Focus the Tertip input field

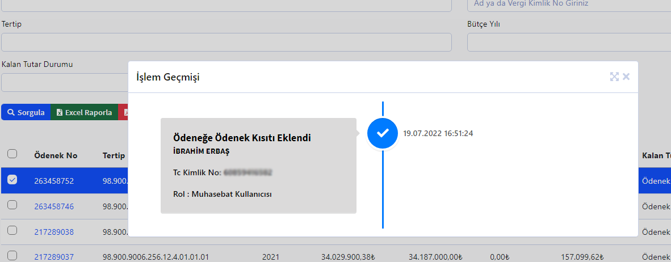(x=227, y=43)
